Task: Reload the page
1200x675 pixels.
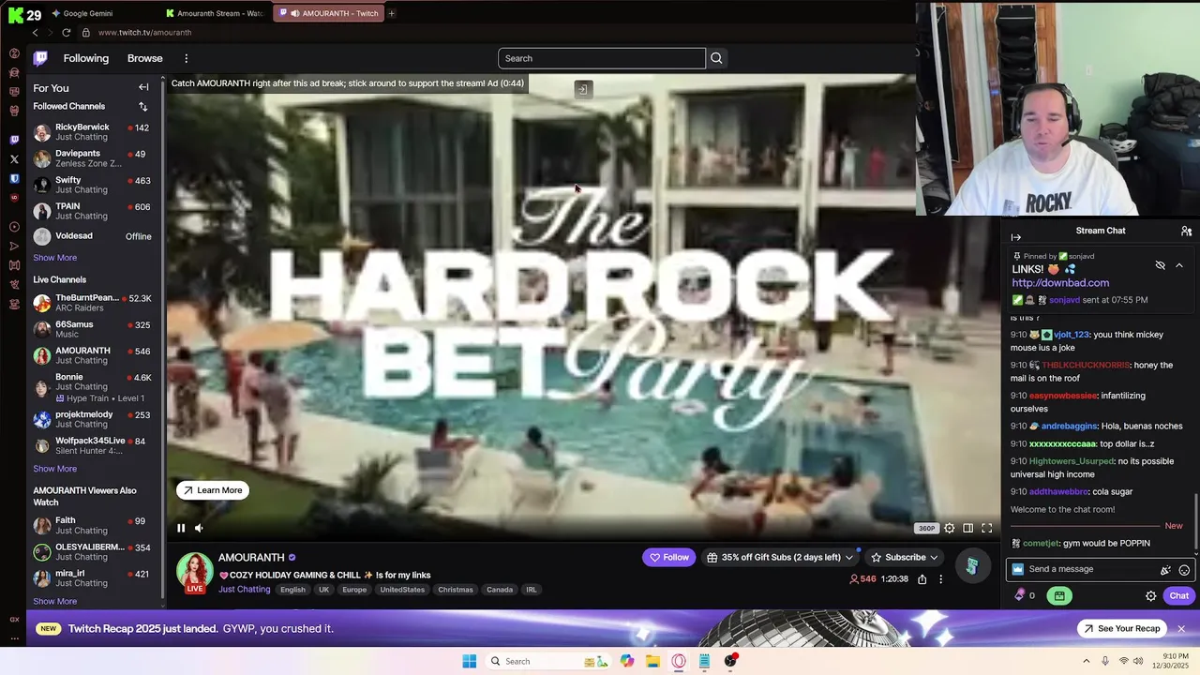Action: point(67,33)
